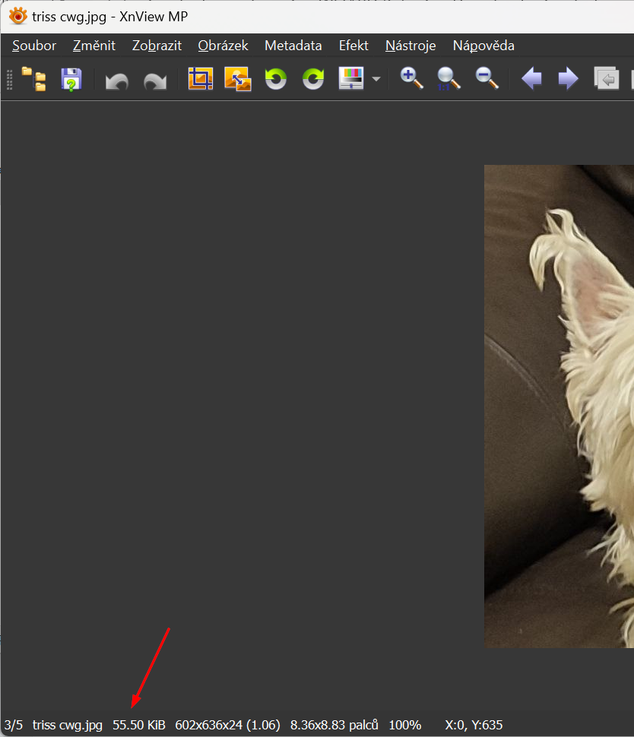Click the Save As floppy icon
634x737 pixels.
click(71, 79)
